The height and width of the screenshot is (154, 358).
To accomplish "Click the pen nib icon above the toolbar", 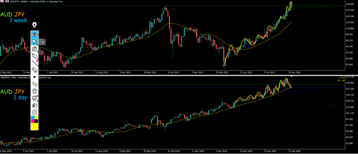I will 35,25.
